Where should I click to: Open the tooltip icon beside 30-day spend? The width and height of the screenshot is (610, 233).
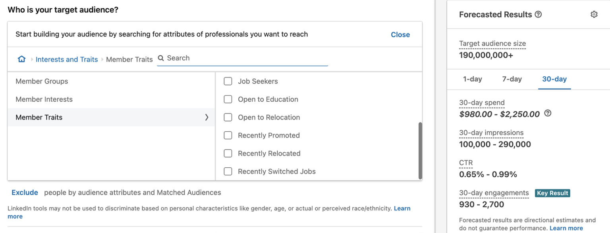tap(548, 113)
